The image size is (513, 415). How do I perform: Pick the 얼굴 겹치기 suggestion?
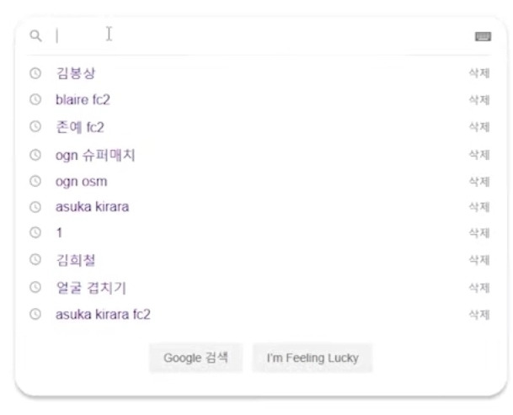point(90,287)
